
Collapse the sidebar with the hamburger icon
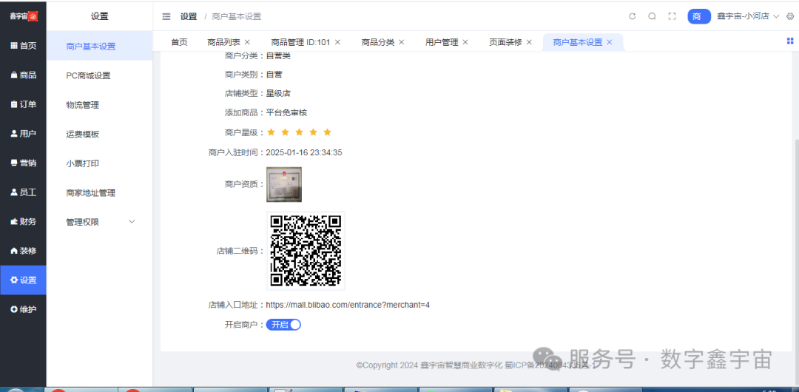(166, 16)
